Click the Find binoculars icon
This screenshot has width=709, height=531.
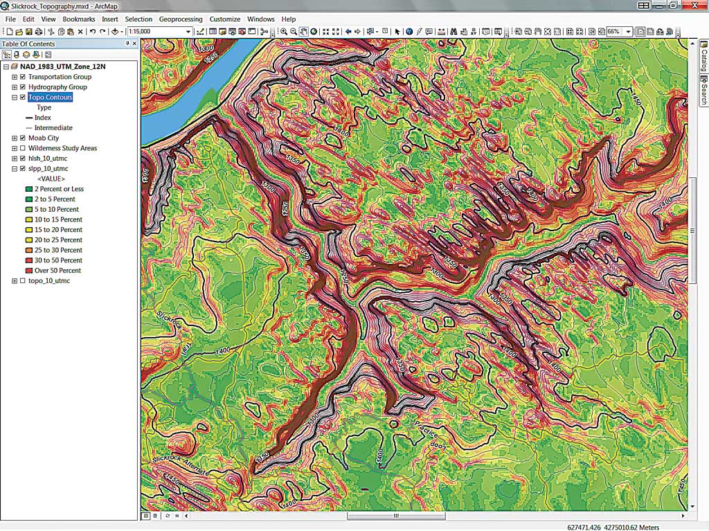pos(453,31)
